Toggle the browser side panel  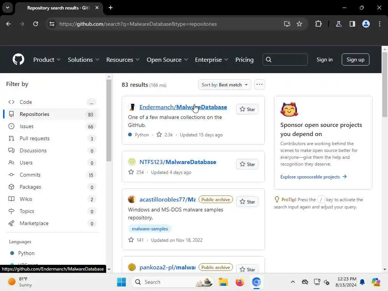tap(352, 24)
